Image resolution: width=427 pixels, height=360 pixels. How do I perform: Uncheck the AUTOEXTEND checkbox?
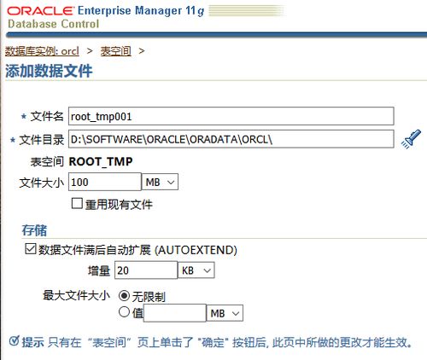[x=30, y=249]
